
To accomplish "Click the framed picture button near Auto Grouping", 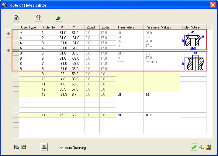I will 44,147.
